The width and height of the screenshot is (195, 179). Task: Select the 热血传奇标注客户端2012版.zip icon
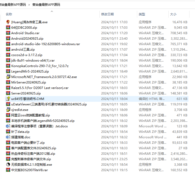8,153
